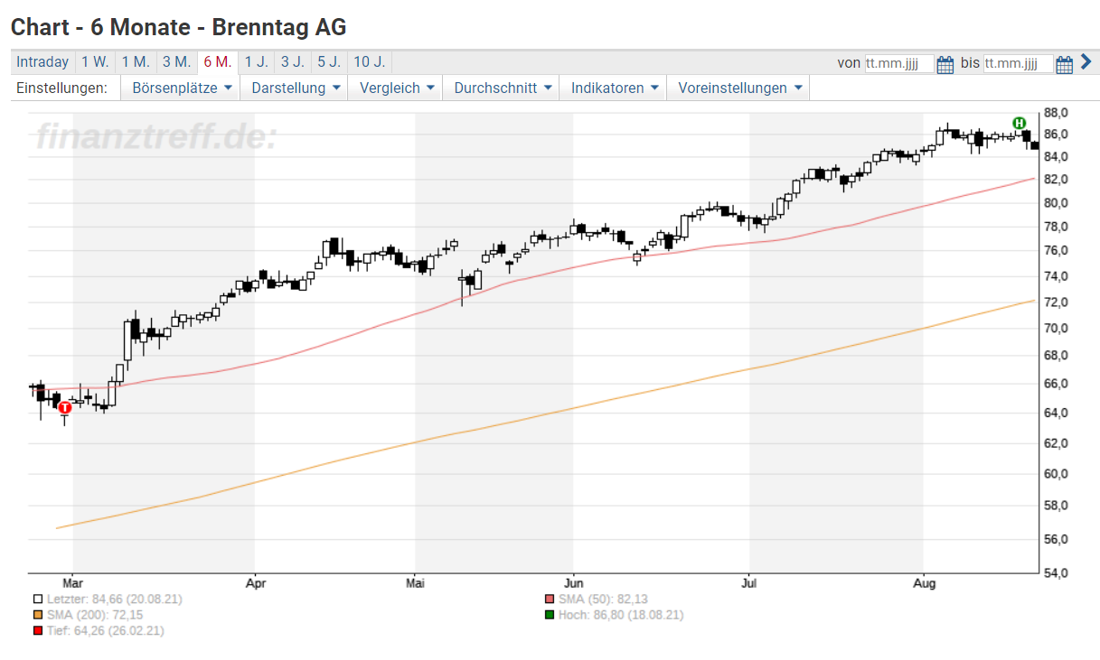Screen dimensions: 1100x660
Task: Switch chart to 3 M. period
Action: 176,62
